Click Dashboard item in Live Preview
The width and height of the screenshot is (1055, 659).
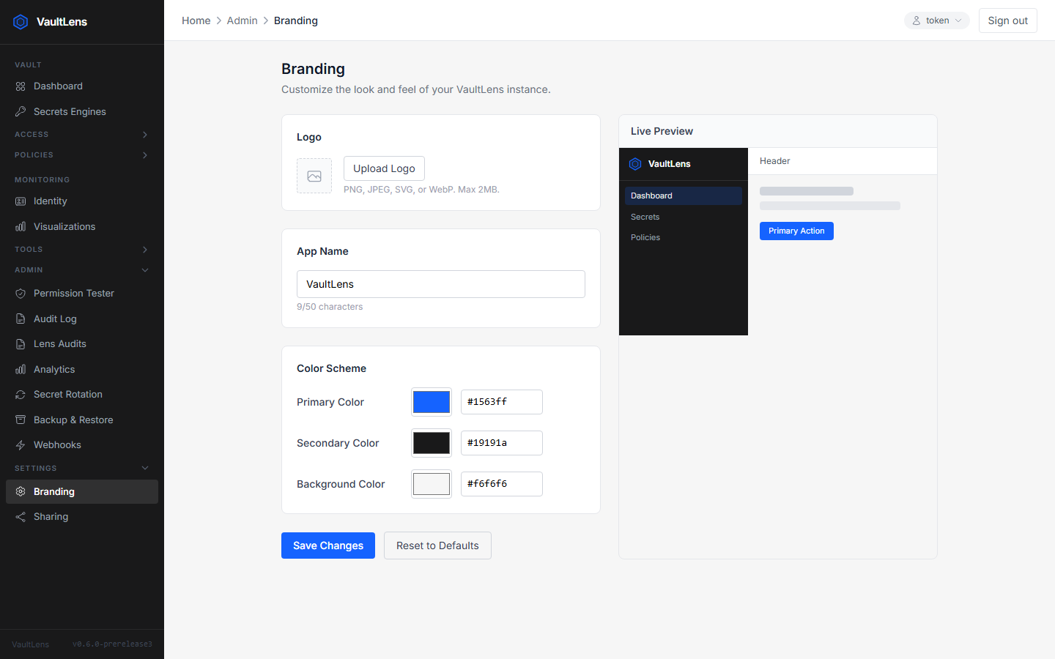pos(684,196)
